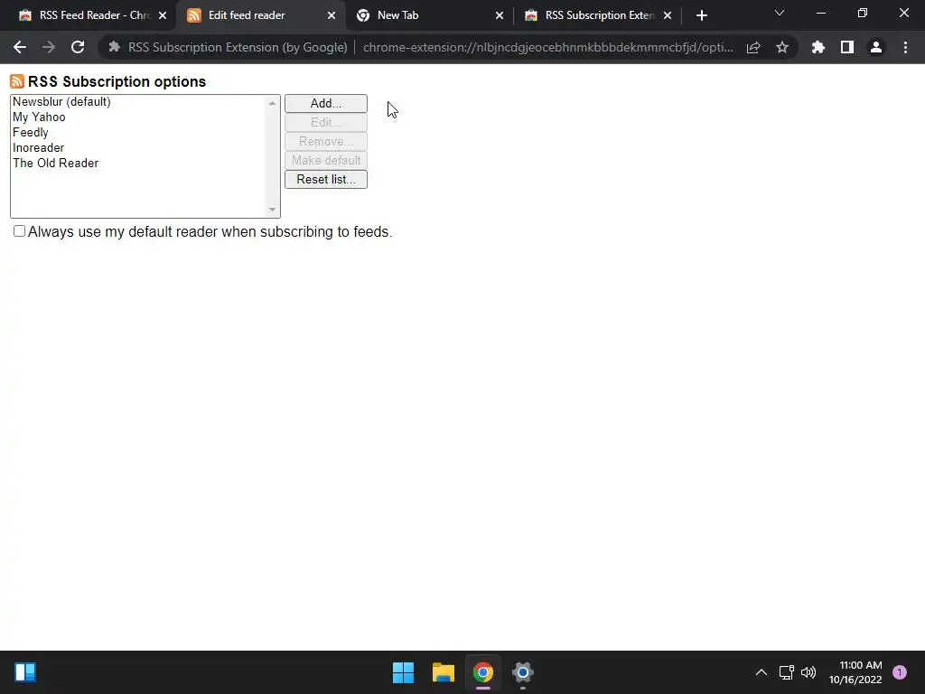The height and width of the screenshot is (694, 925).
Task: Click the orange RSS icon beside the heading
Action: tap(17, 81)
